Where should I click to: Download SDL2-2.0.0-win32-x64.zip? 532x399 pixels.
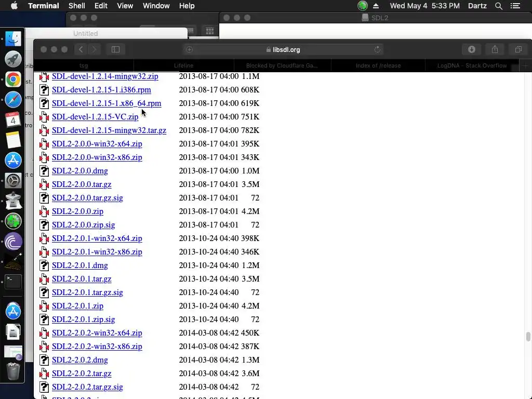97,144
